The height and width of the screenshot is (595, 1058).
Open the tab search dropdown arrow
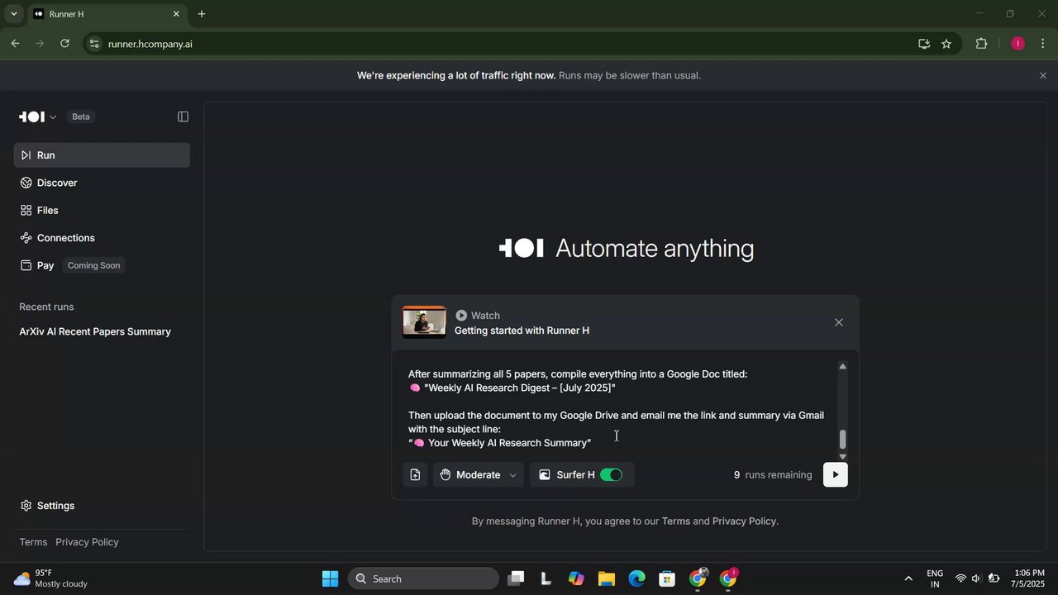click(13, 14)
